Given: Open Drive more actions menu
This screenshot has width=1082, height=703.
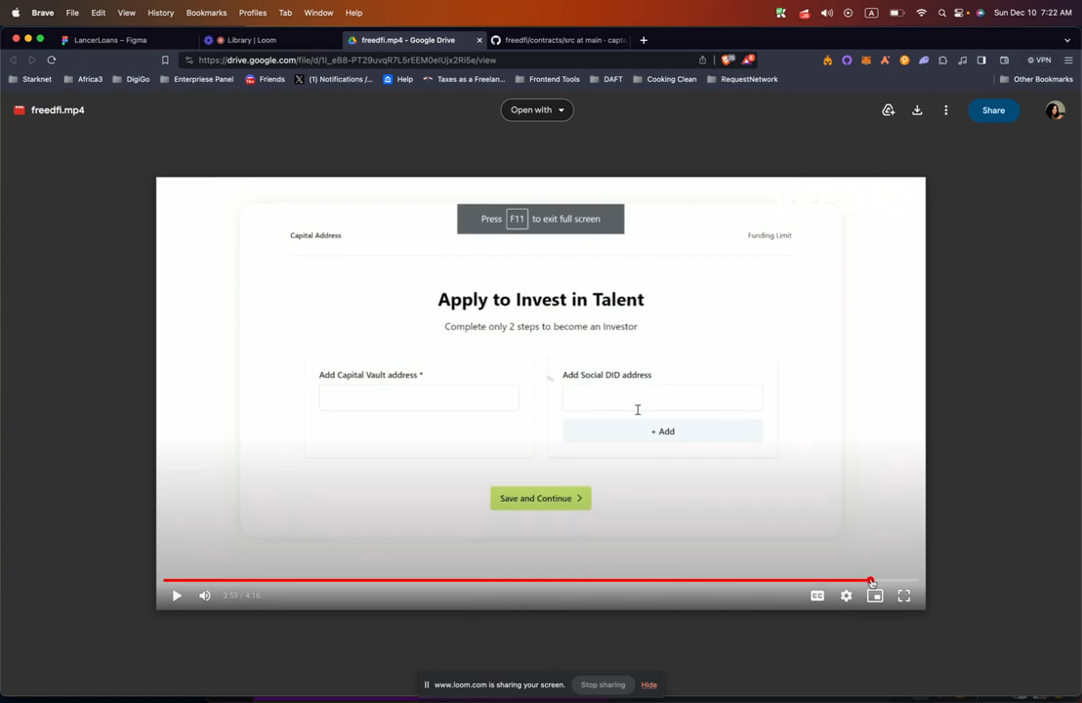Looking at the screenshot, I should (946, 109).
